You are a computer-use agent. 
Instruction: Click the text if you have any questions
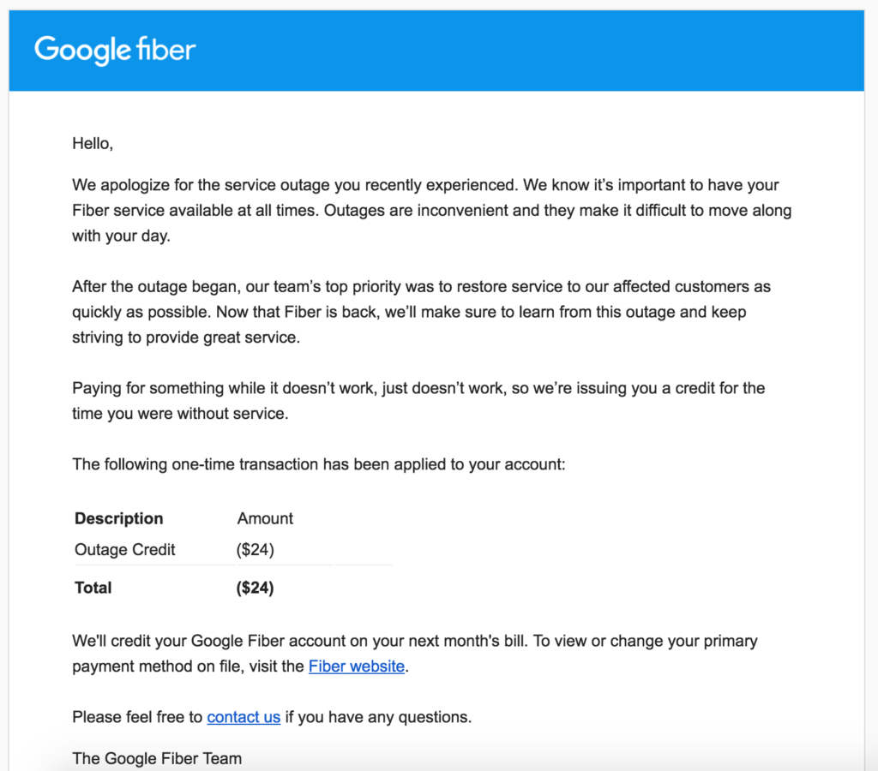[x=378, y=717]
